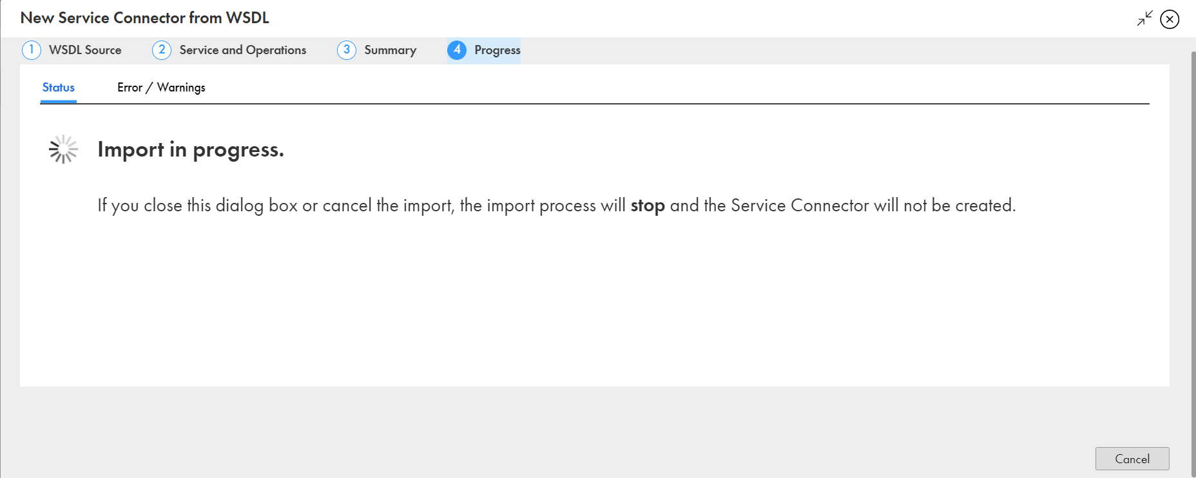The width and height of the screenshot is (1196, 478).
Task: Click the "Import in progress." heading
Action: coord(191,149)
